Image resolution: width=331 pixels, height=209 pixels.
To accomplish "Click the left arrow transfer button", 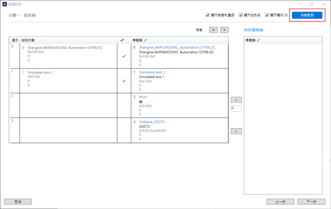I will [236, 100].
